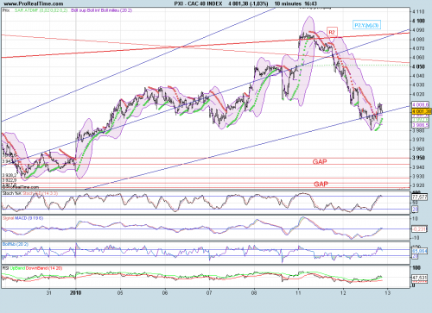Click the 4 020 price axis value

coord(418,94)
